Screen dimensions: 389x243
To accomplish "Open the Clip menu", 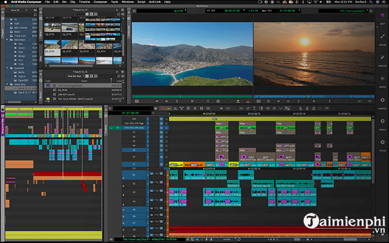I will 72,2.
